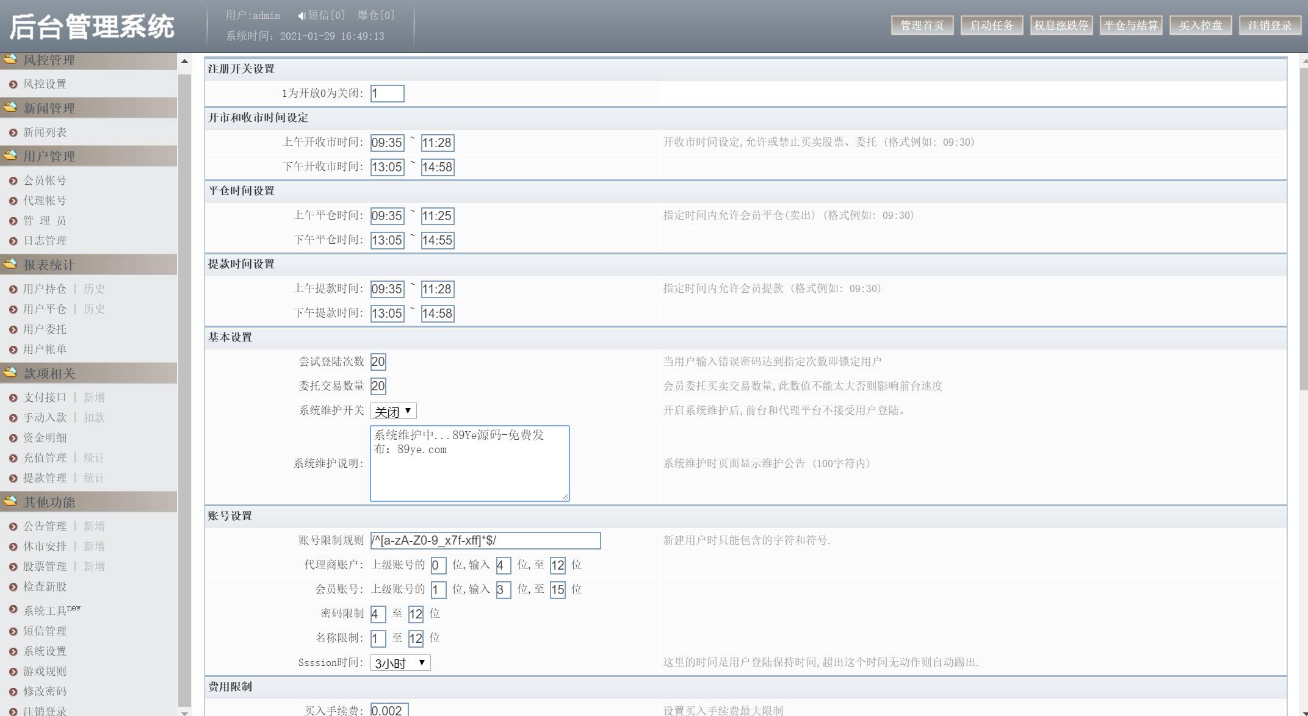Screen dimensions: 1308x716
Task: Click the 账号限制规则 input field
Action: click(485, 540)
